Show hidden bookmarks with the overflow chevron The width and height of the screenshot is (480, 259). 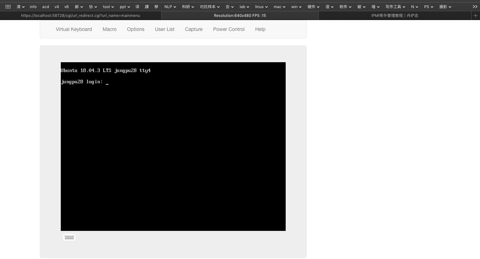[475, 7]
